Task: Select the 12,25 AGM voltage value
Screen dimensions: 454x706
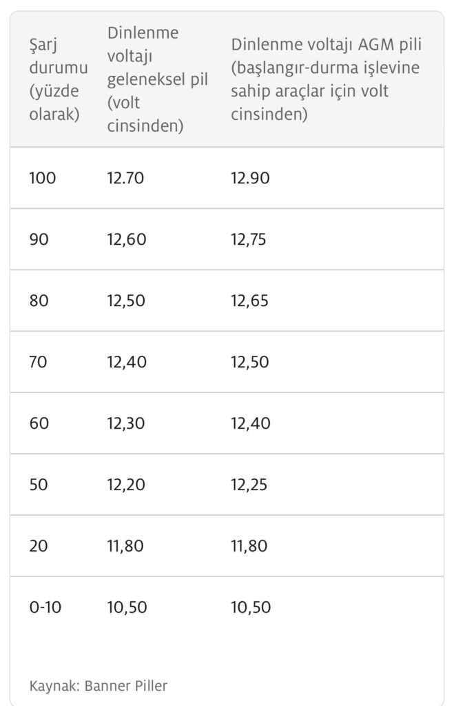Action: point(249,485)
